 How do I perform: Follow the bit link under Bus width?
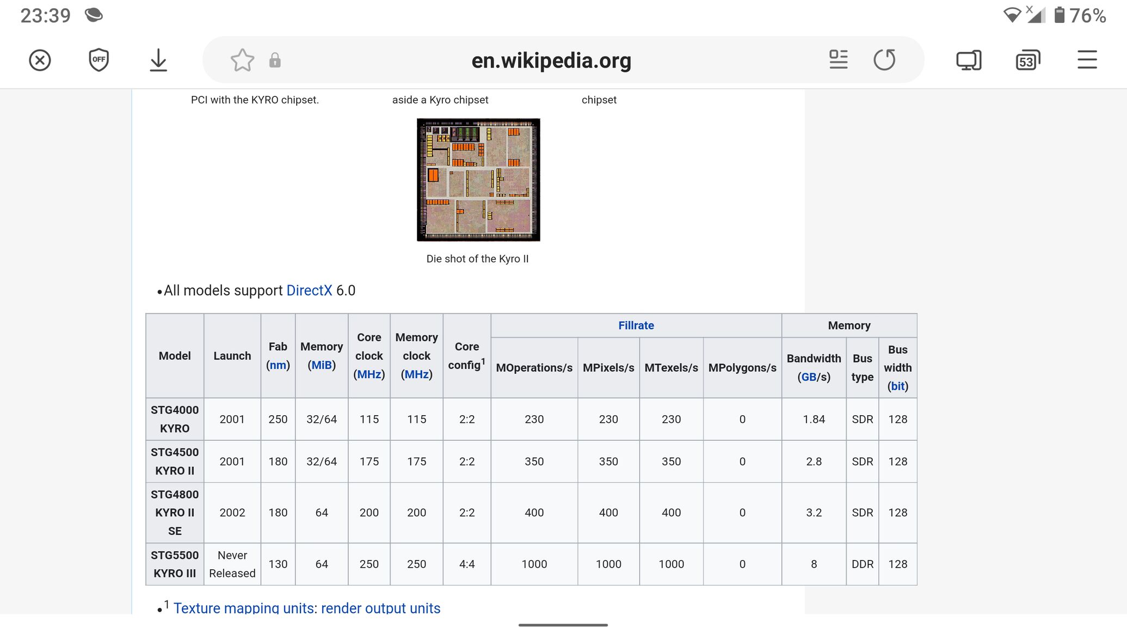[898, 386]
